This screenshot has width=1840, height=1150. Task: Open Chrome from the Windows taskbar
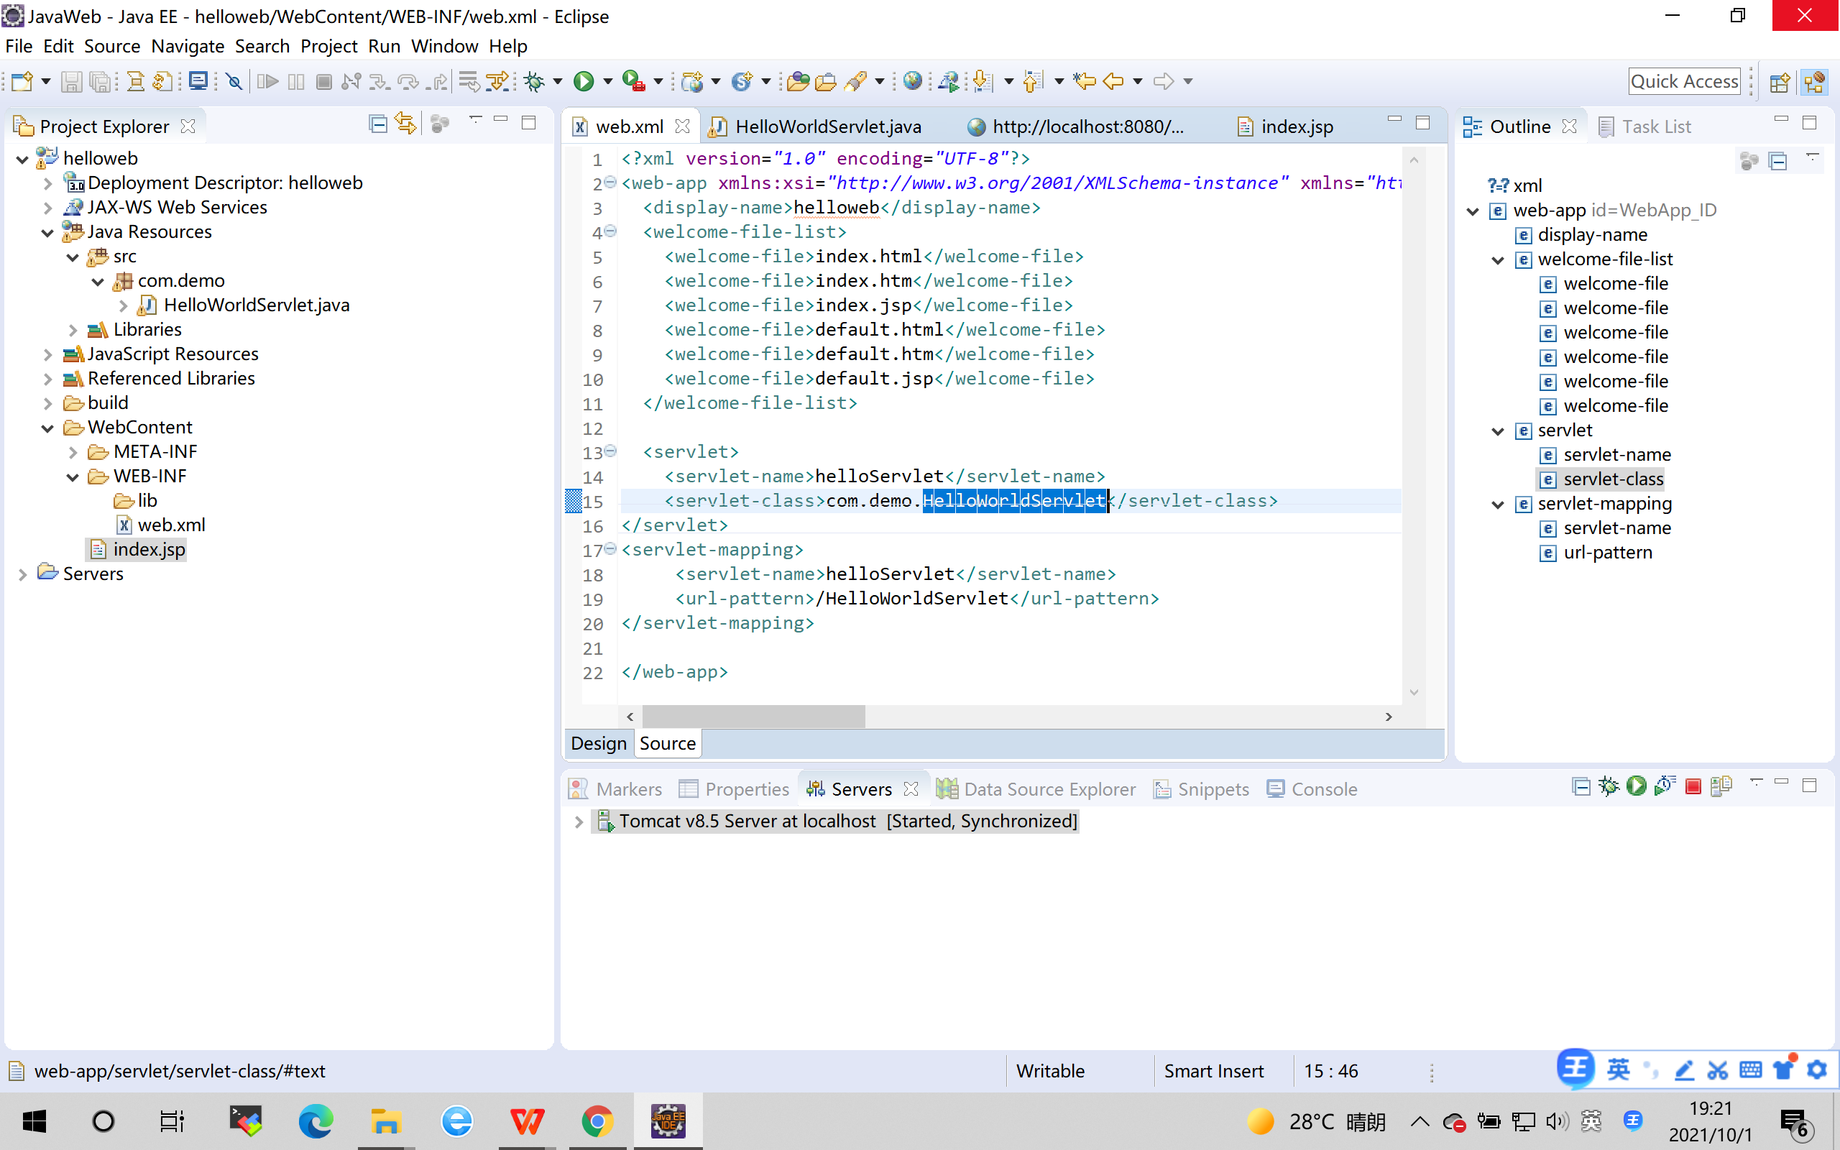[x=597, y=1121]
